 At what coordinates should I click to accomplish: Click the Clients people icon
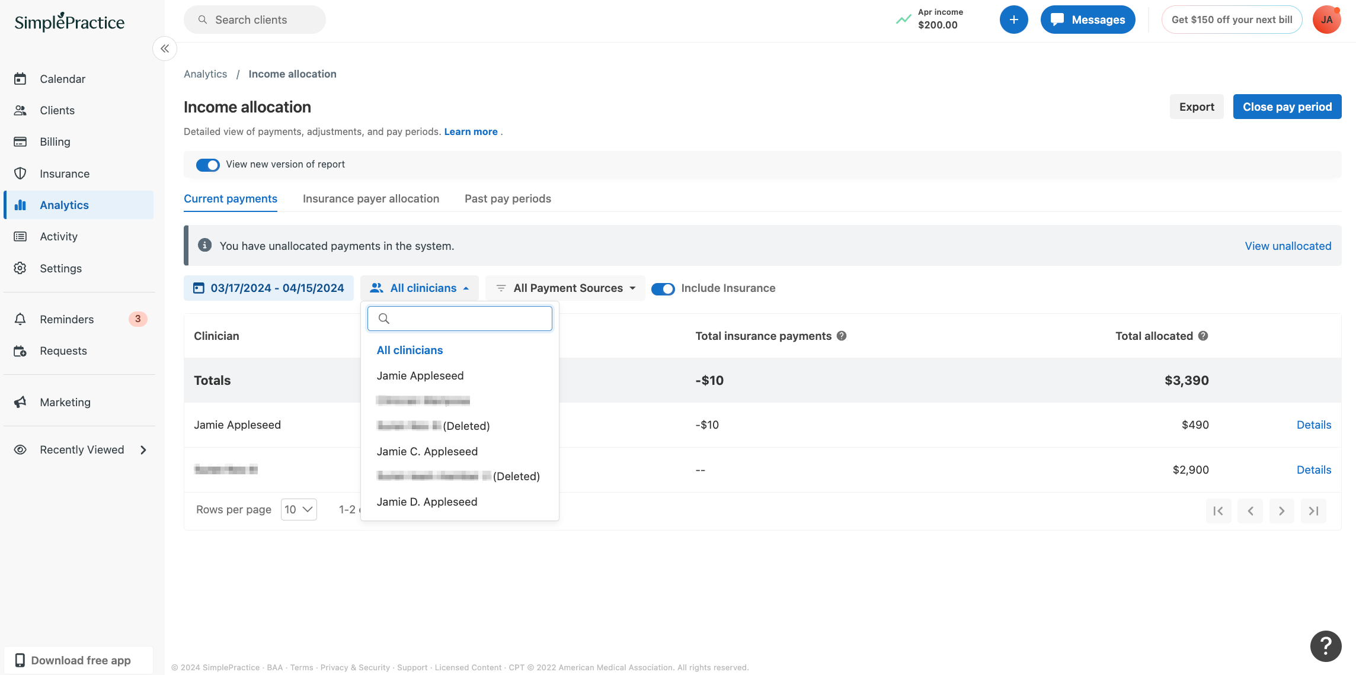click(20, 110)
